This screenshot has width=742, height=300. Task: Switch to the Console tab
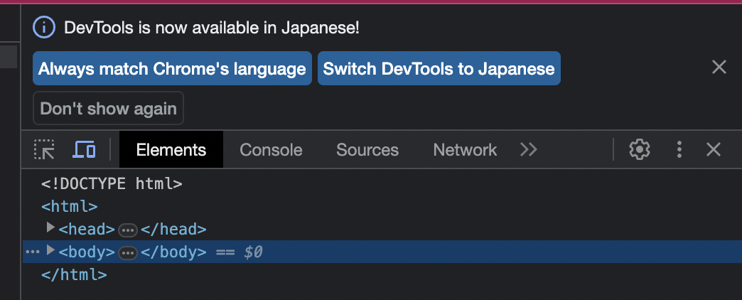271,149
